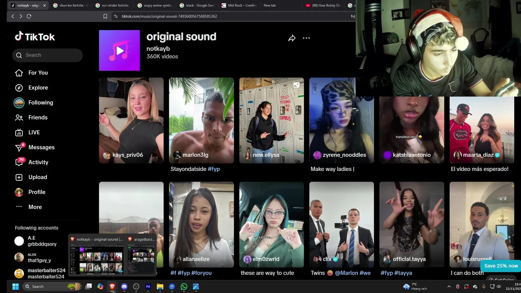Open maarta_diaz video thumbnail
Viewport: 521px width, 293px height.
[x=482, y=129]
